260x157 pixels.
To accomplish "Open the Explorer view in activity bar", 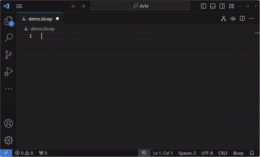I will point(9,21).
